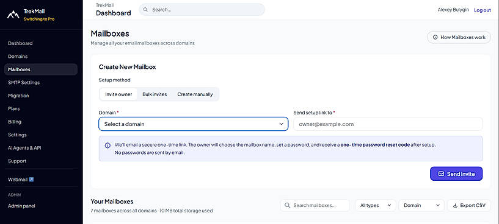Click the info icon on How Mailboxes work

(x=435, y=37)
